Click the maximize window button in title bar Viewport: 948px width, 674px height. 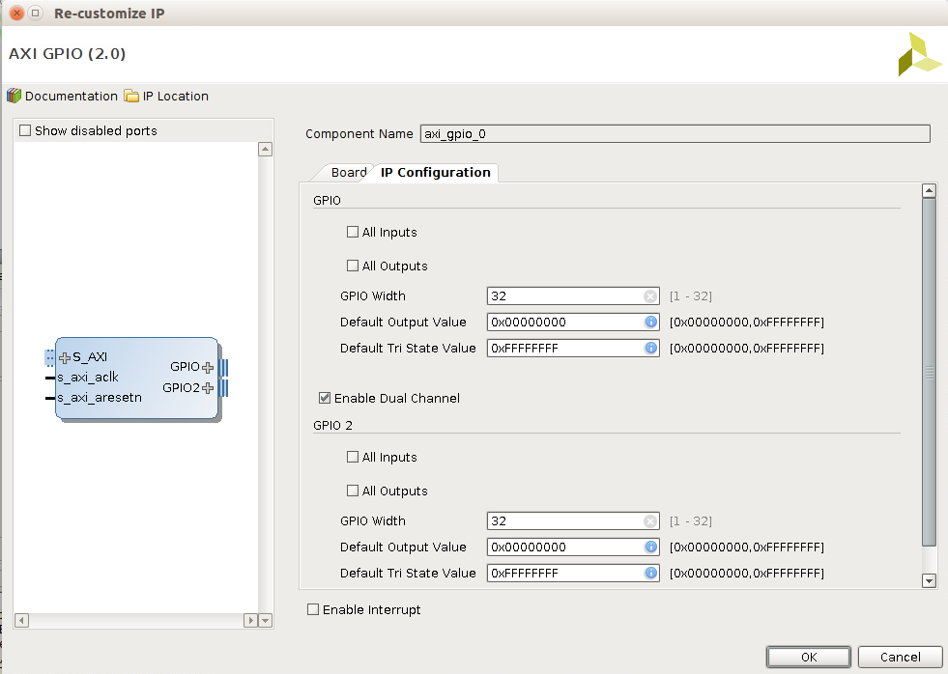(x=36, y=13)
